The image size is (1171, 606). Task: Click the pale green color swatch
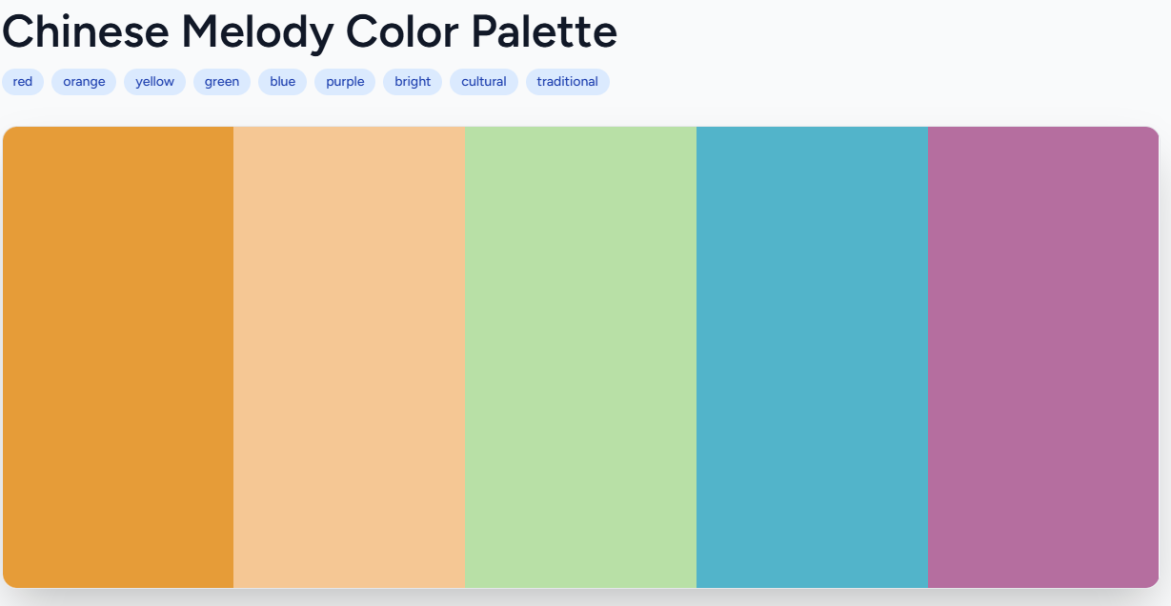(x=580, y=357)
